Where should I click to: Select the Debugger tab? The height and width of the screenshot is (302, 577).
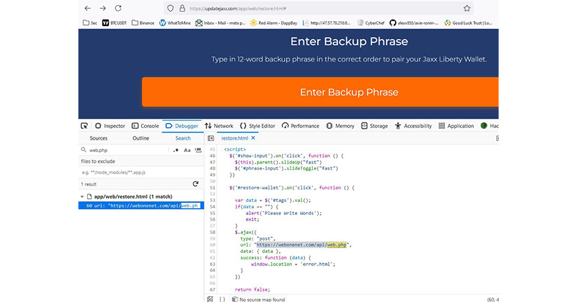[182, 126]
